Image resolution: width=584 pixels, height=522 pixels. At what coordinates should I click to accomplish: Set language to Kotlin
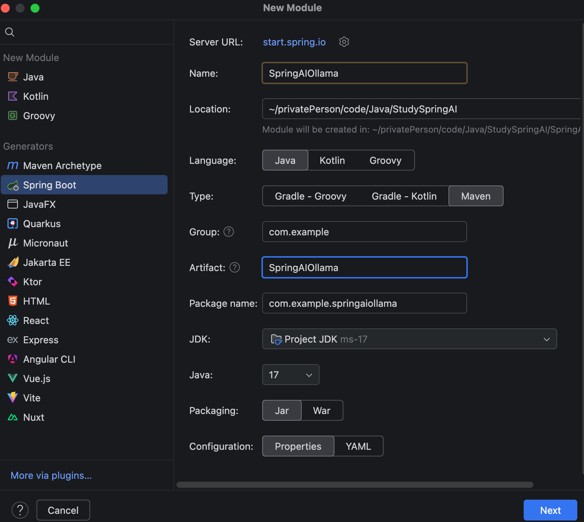(x=332, y=160)
